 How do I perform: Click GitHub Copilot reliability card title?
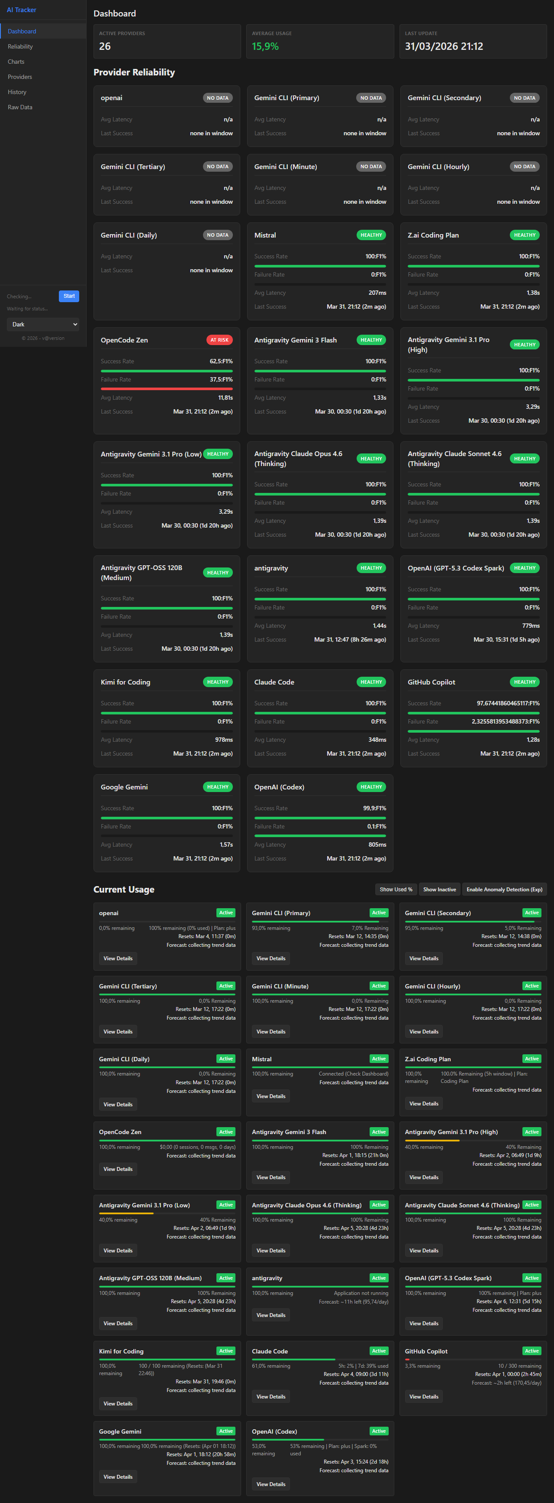click(x=432, y=682)
